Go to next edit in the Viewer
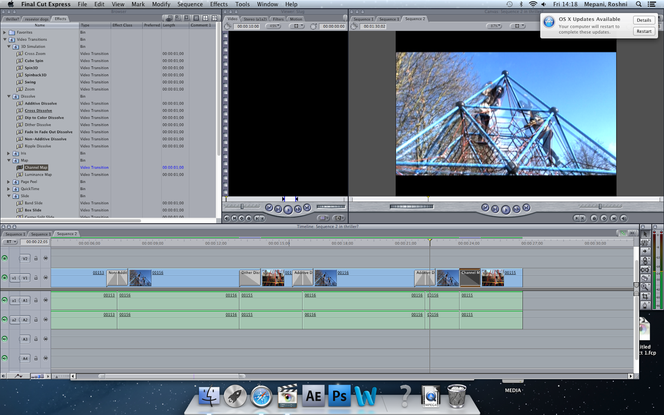This screenshot has width=664, height=415. [307, 208]
